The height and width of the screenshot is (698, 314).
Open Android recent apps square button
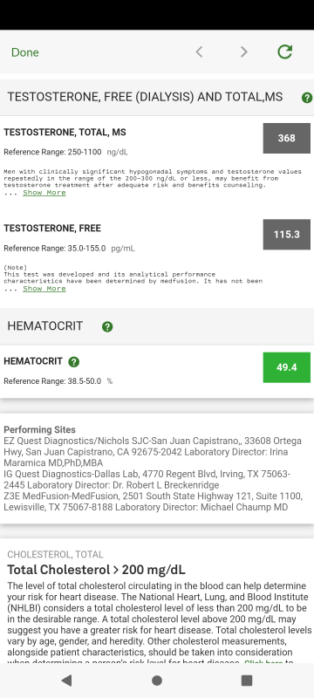click(246, 681)
